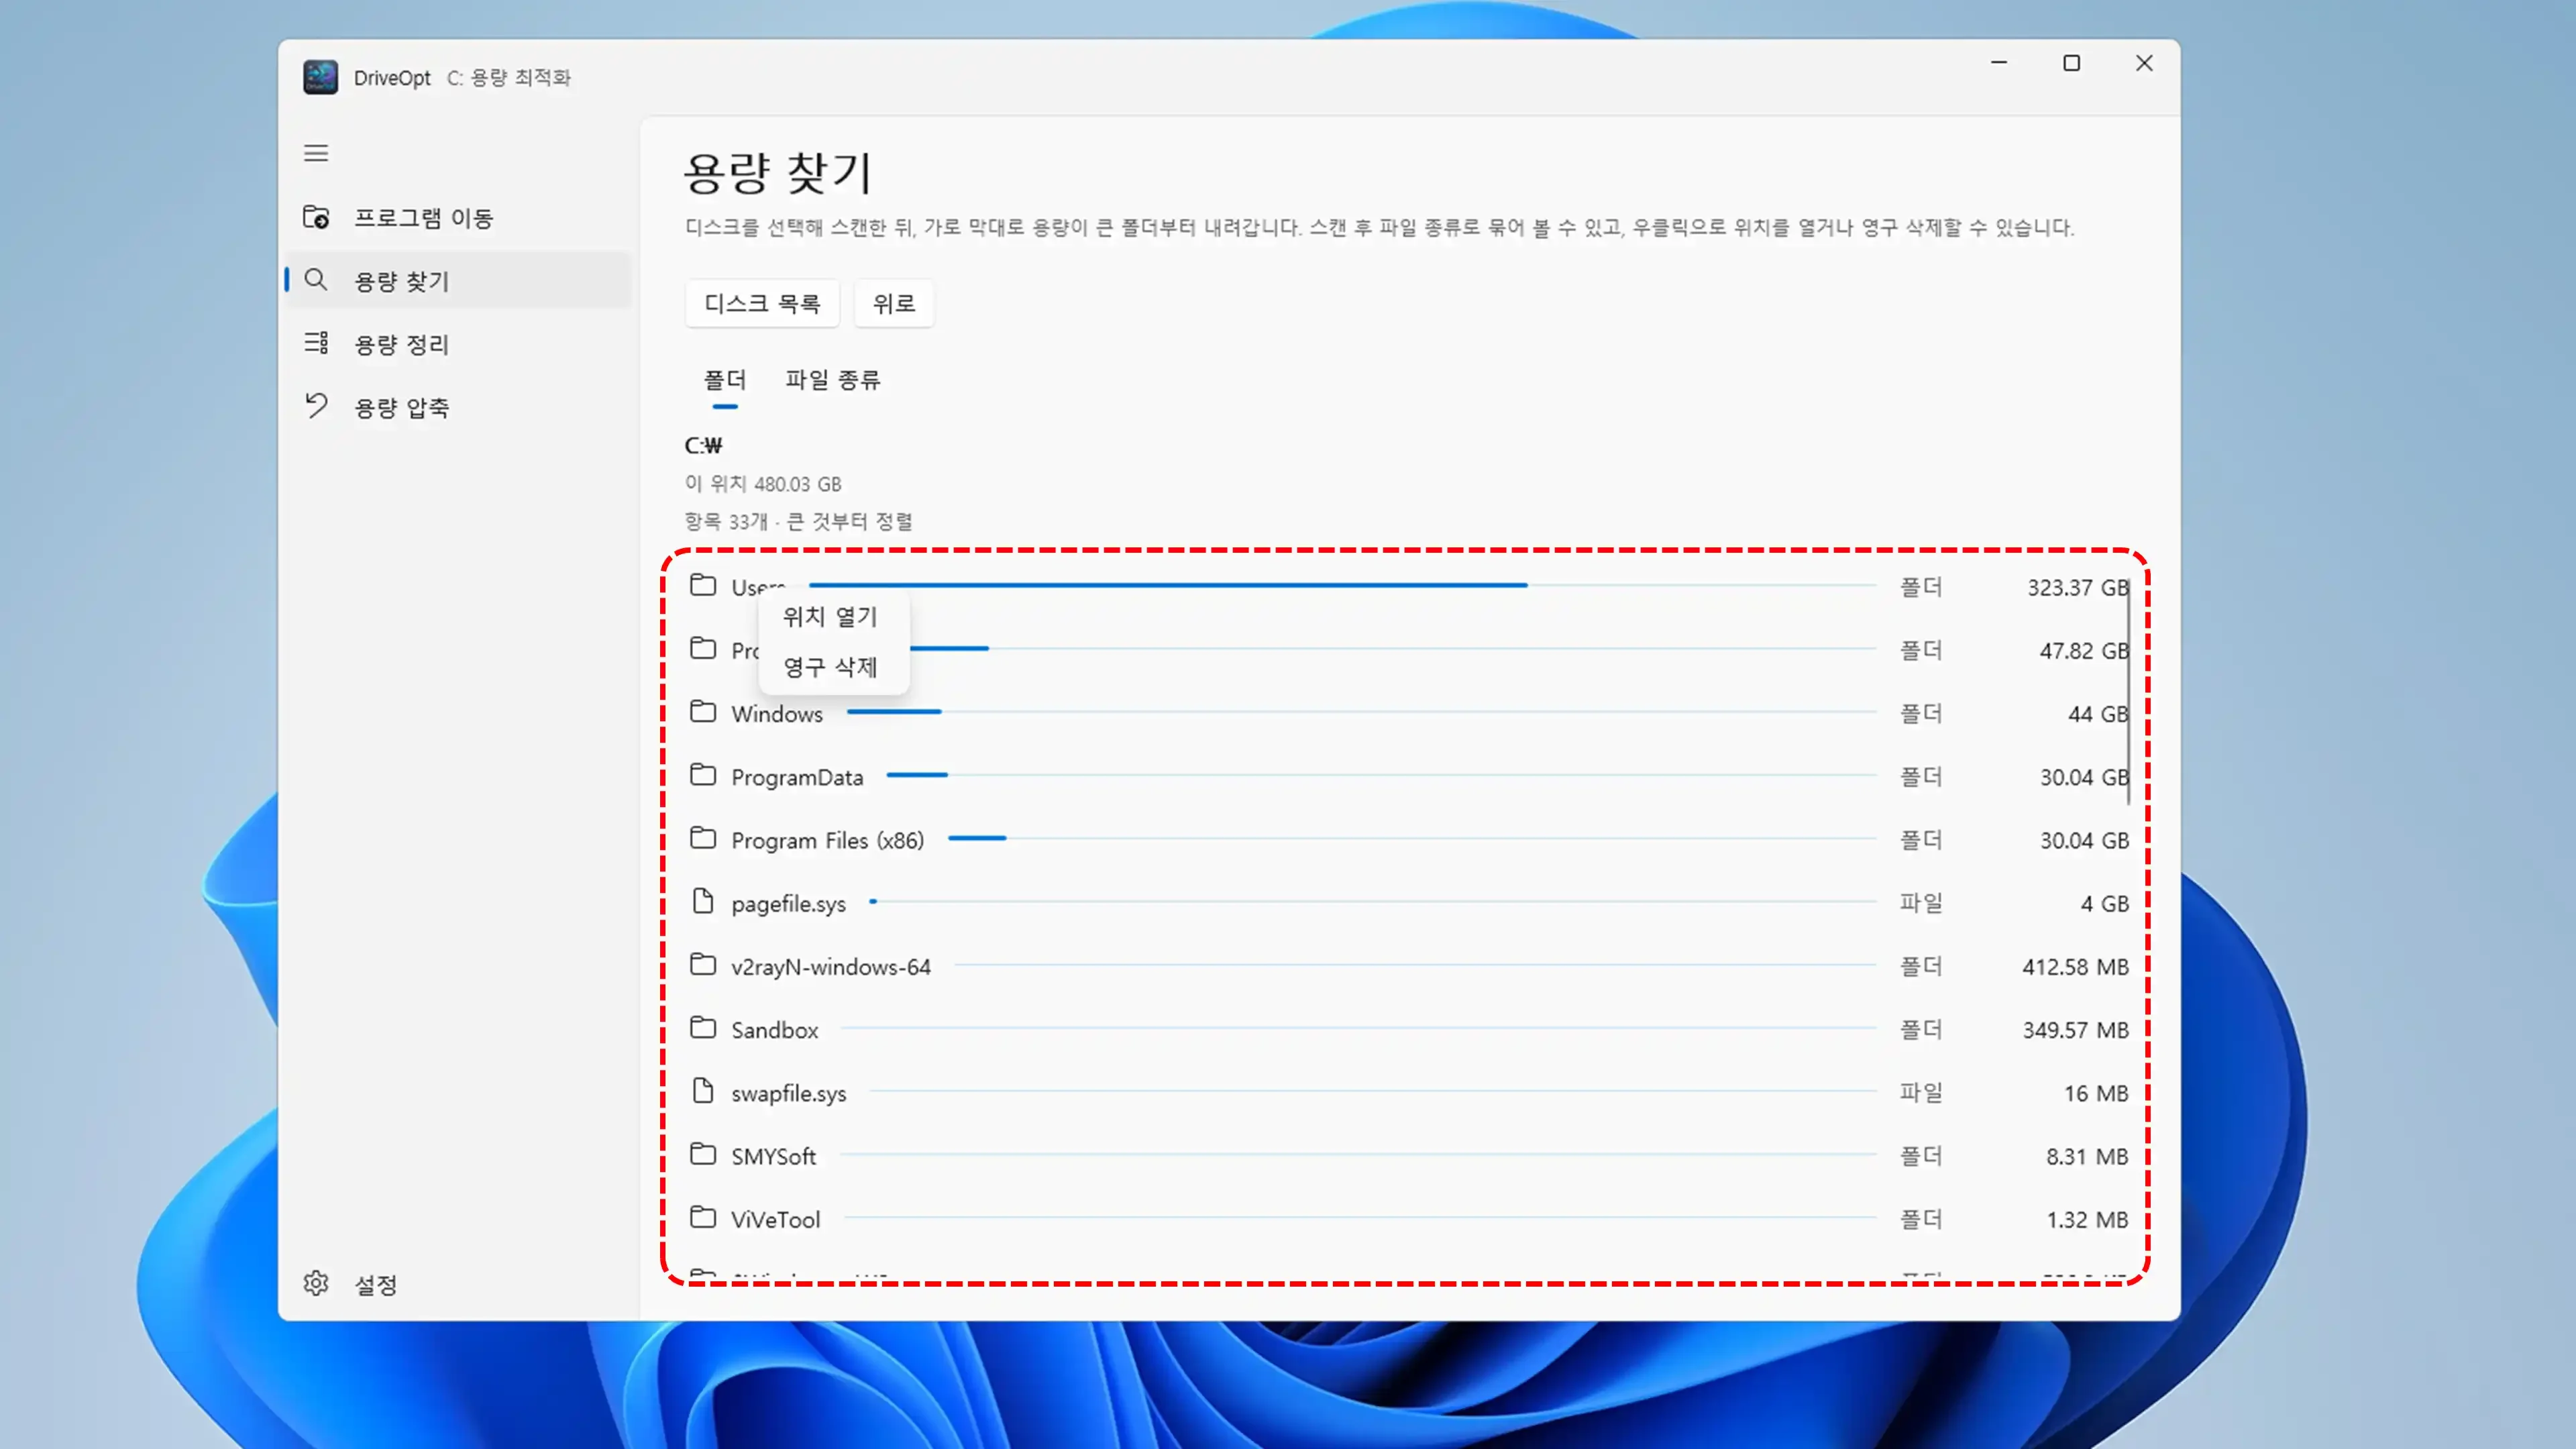
Task: Click the 이 위치 480.03 GB text
Action: click(x=763, y=483)
